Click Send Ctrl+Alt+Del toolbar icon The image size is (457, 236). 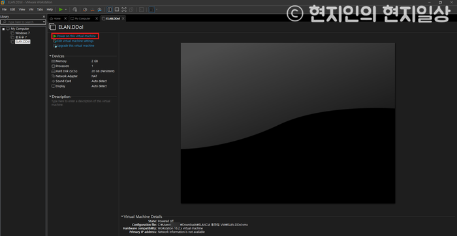click(x=74, y=10)
